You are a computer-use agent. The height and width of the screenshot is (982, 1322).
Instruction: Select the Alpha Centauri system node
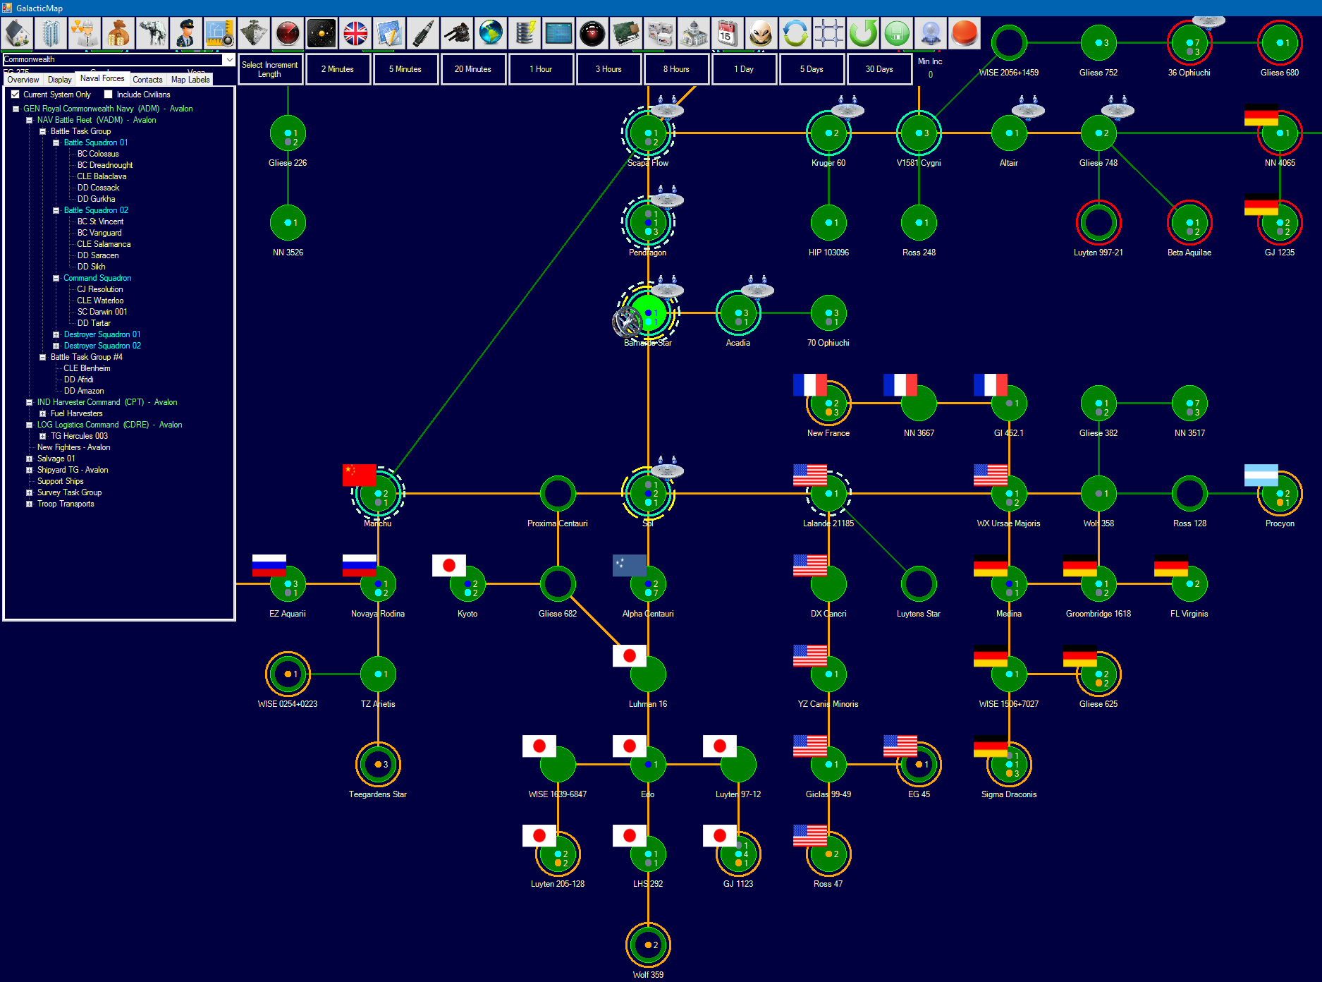648,583
